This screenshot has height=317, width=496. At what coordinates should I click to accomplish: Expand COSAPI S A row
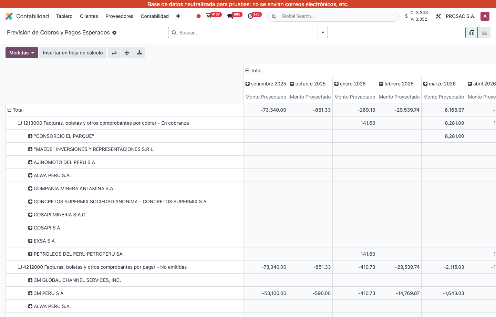pyautogui.click(x=30, y=228)
